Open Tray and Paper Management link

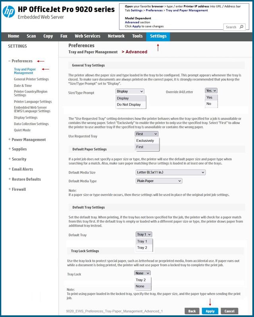pos(25,71)
